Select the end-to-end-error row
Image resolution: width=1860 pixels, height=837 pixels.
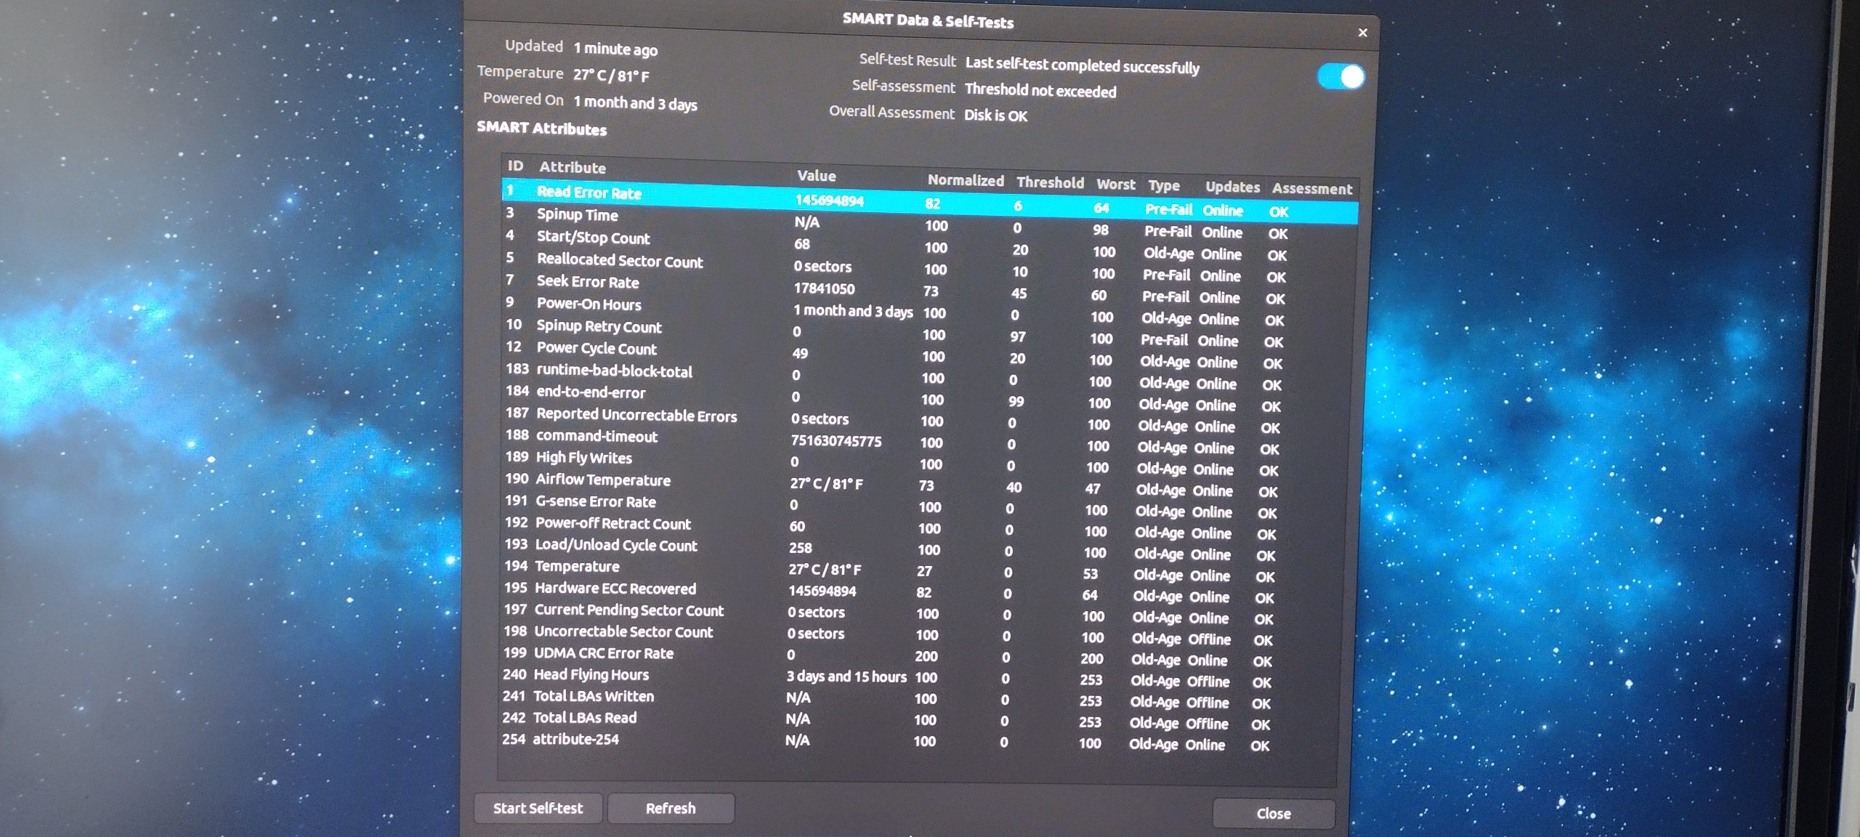tap(926, 397)
